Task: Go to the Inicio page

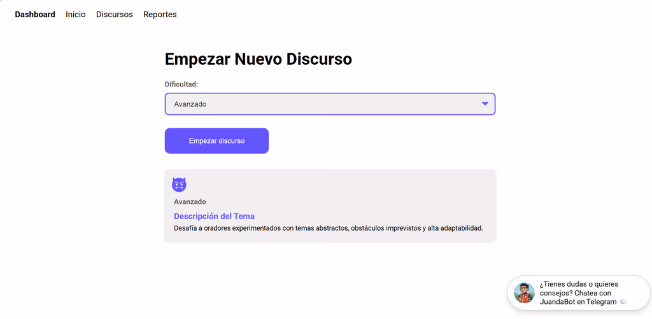Action: 76,15
